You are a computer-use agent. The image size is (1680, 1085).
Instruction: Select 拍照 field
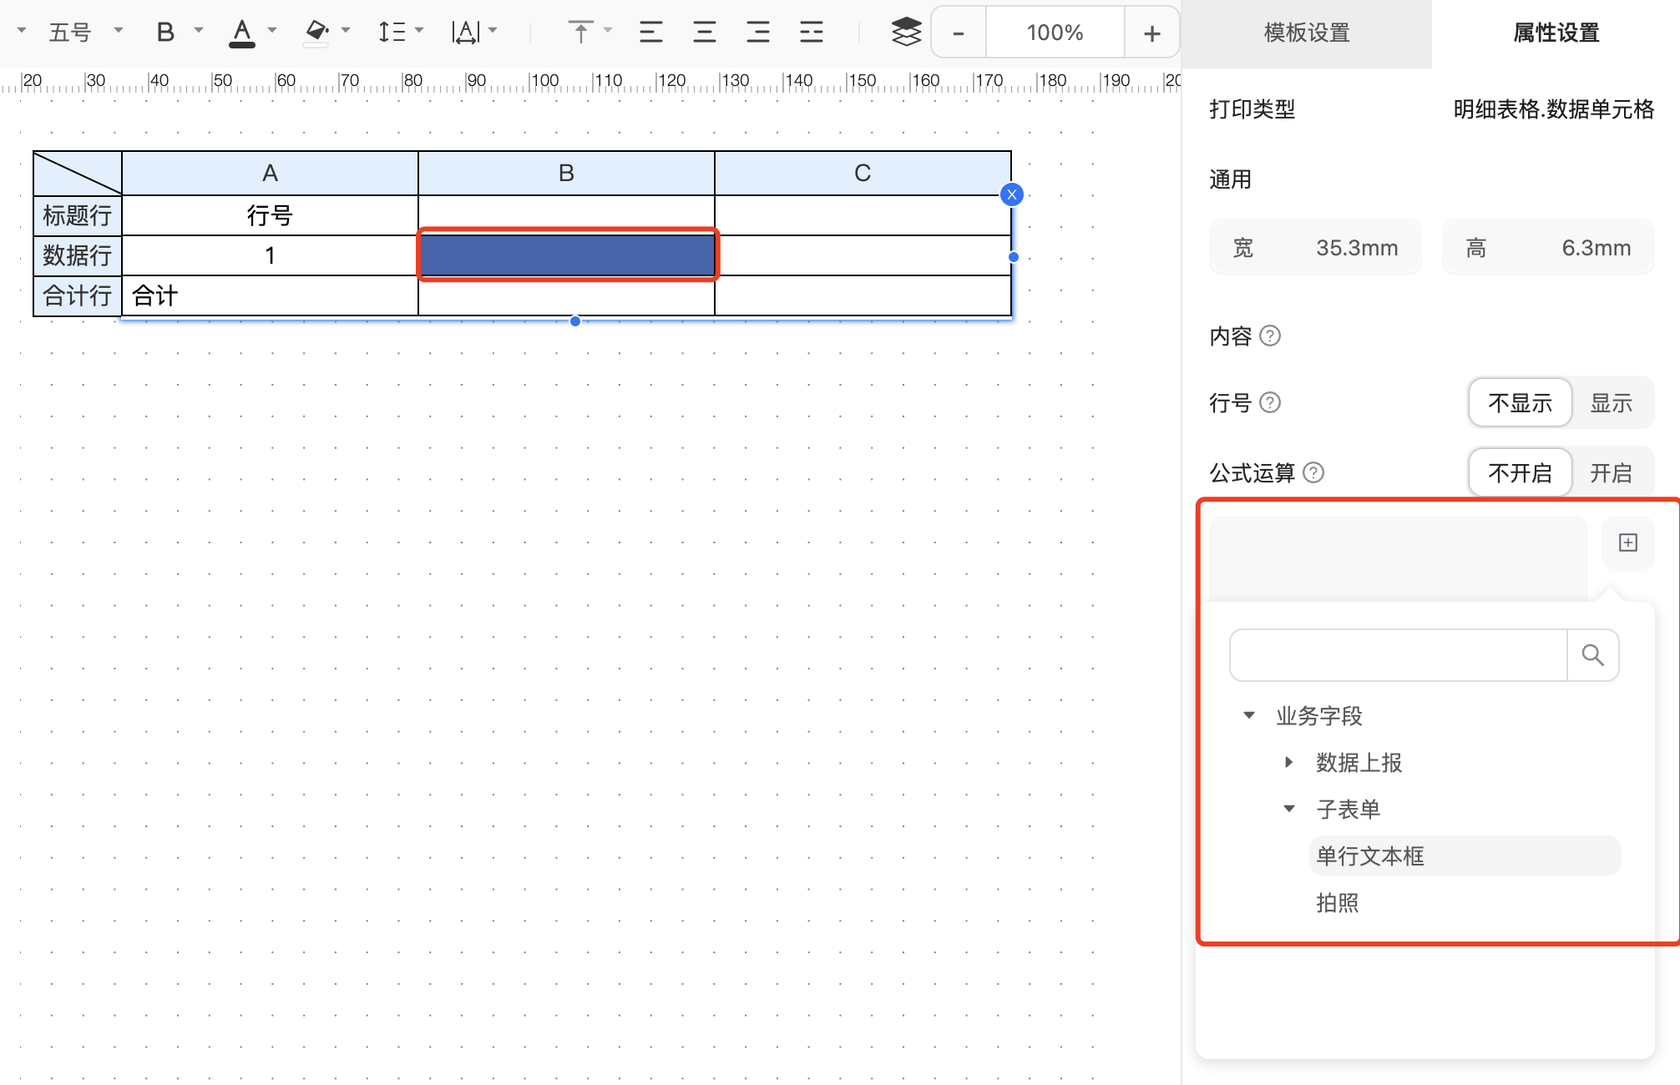coord(1338,902)
